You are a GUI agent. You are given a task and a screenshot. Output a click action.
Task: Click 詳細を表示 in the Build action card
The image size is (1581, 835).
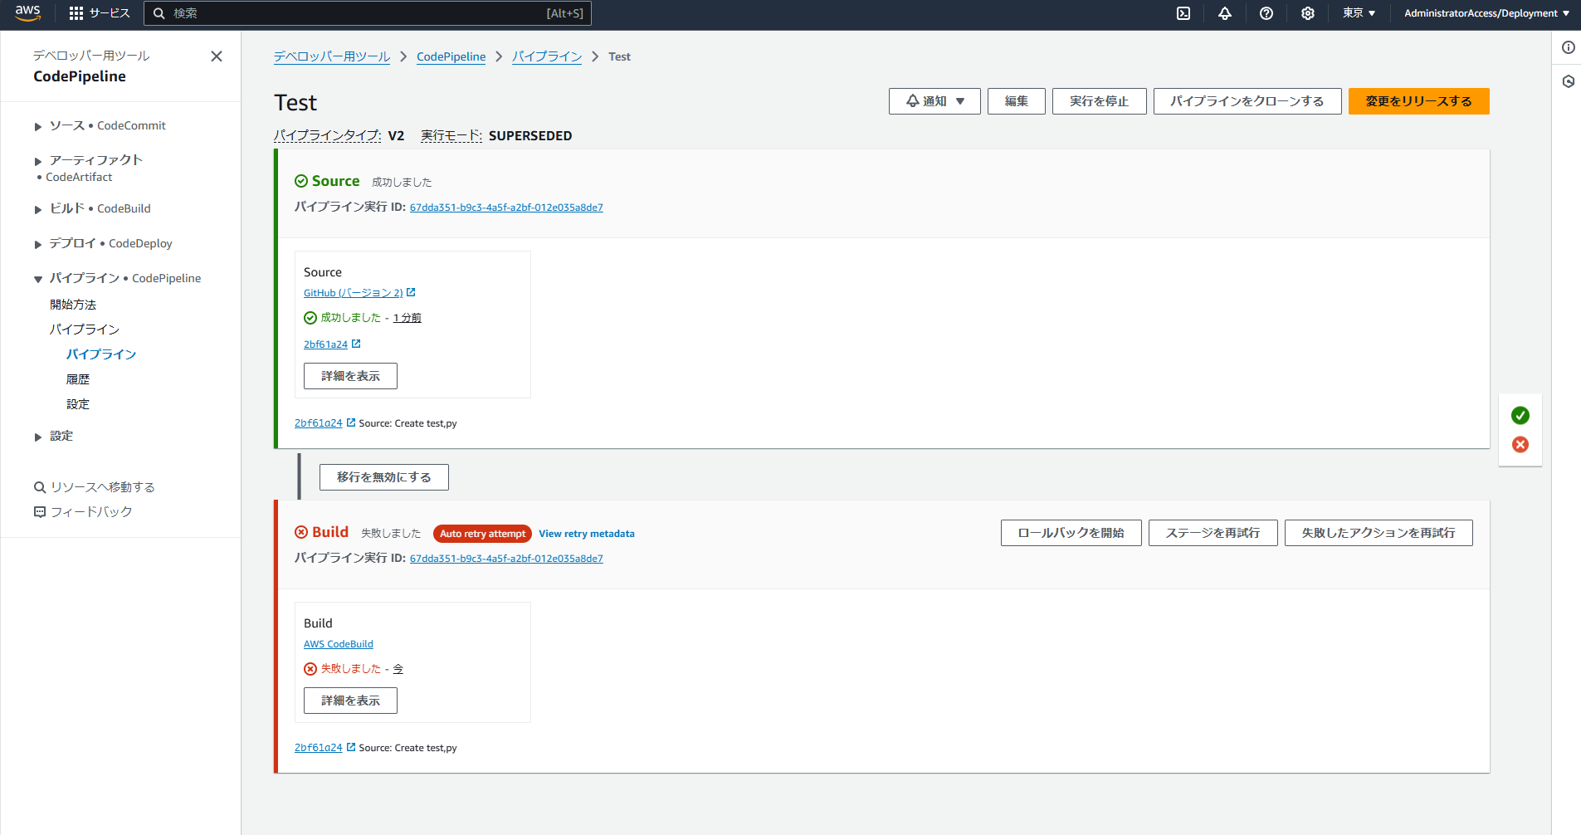click(x=350, y=701)
